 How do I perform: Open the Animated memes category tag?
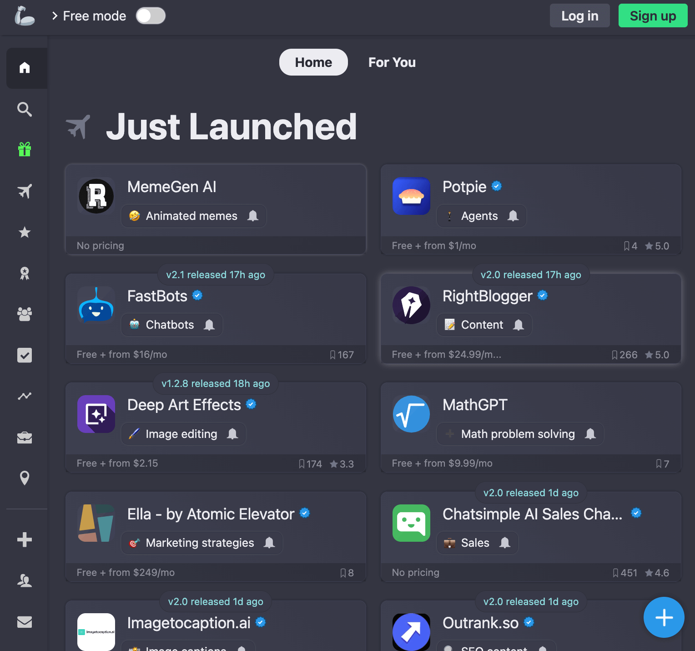coord(191,216)
